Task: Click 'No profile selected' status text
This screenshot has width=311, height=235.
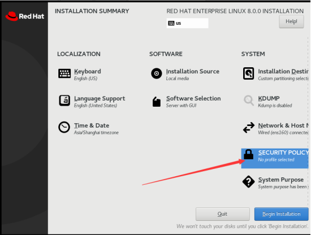Action: (276, 159)
